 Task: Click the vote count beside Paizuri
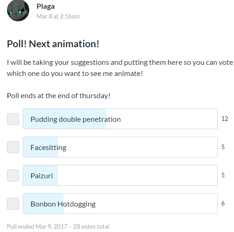point(223,175)
